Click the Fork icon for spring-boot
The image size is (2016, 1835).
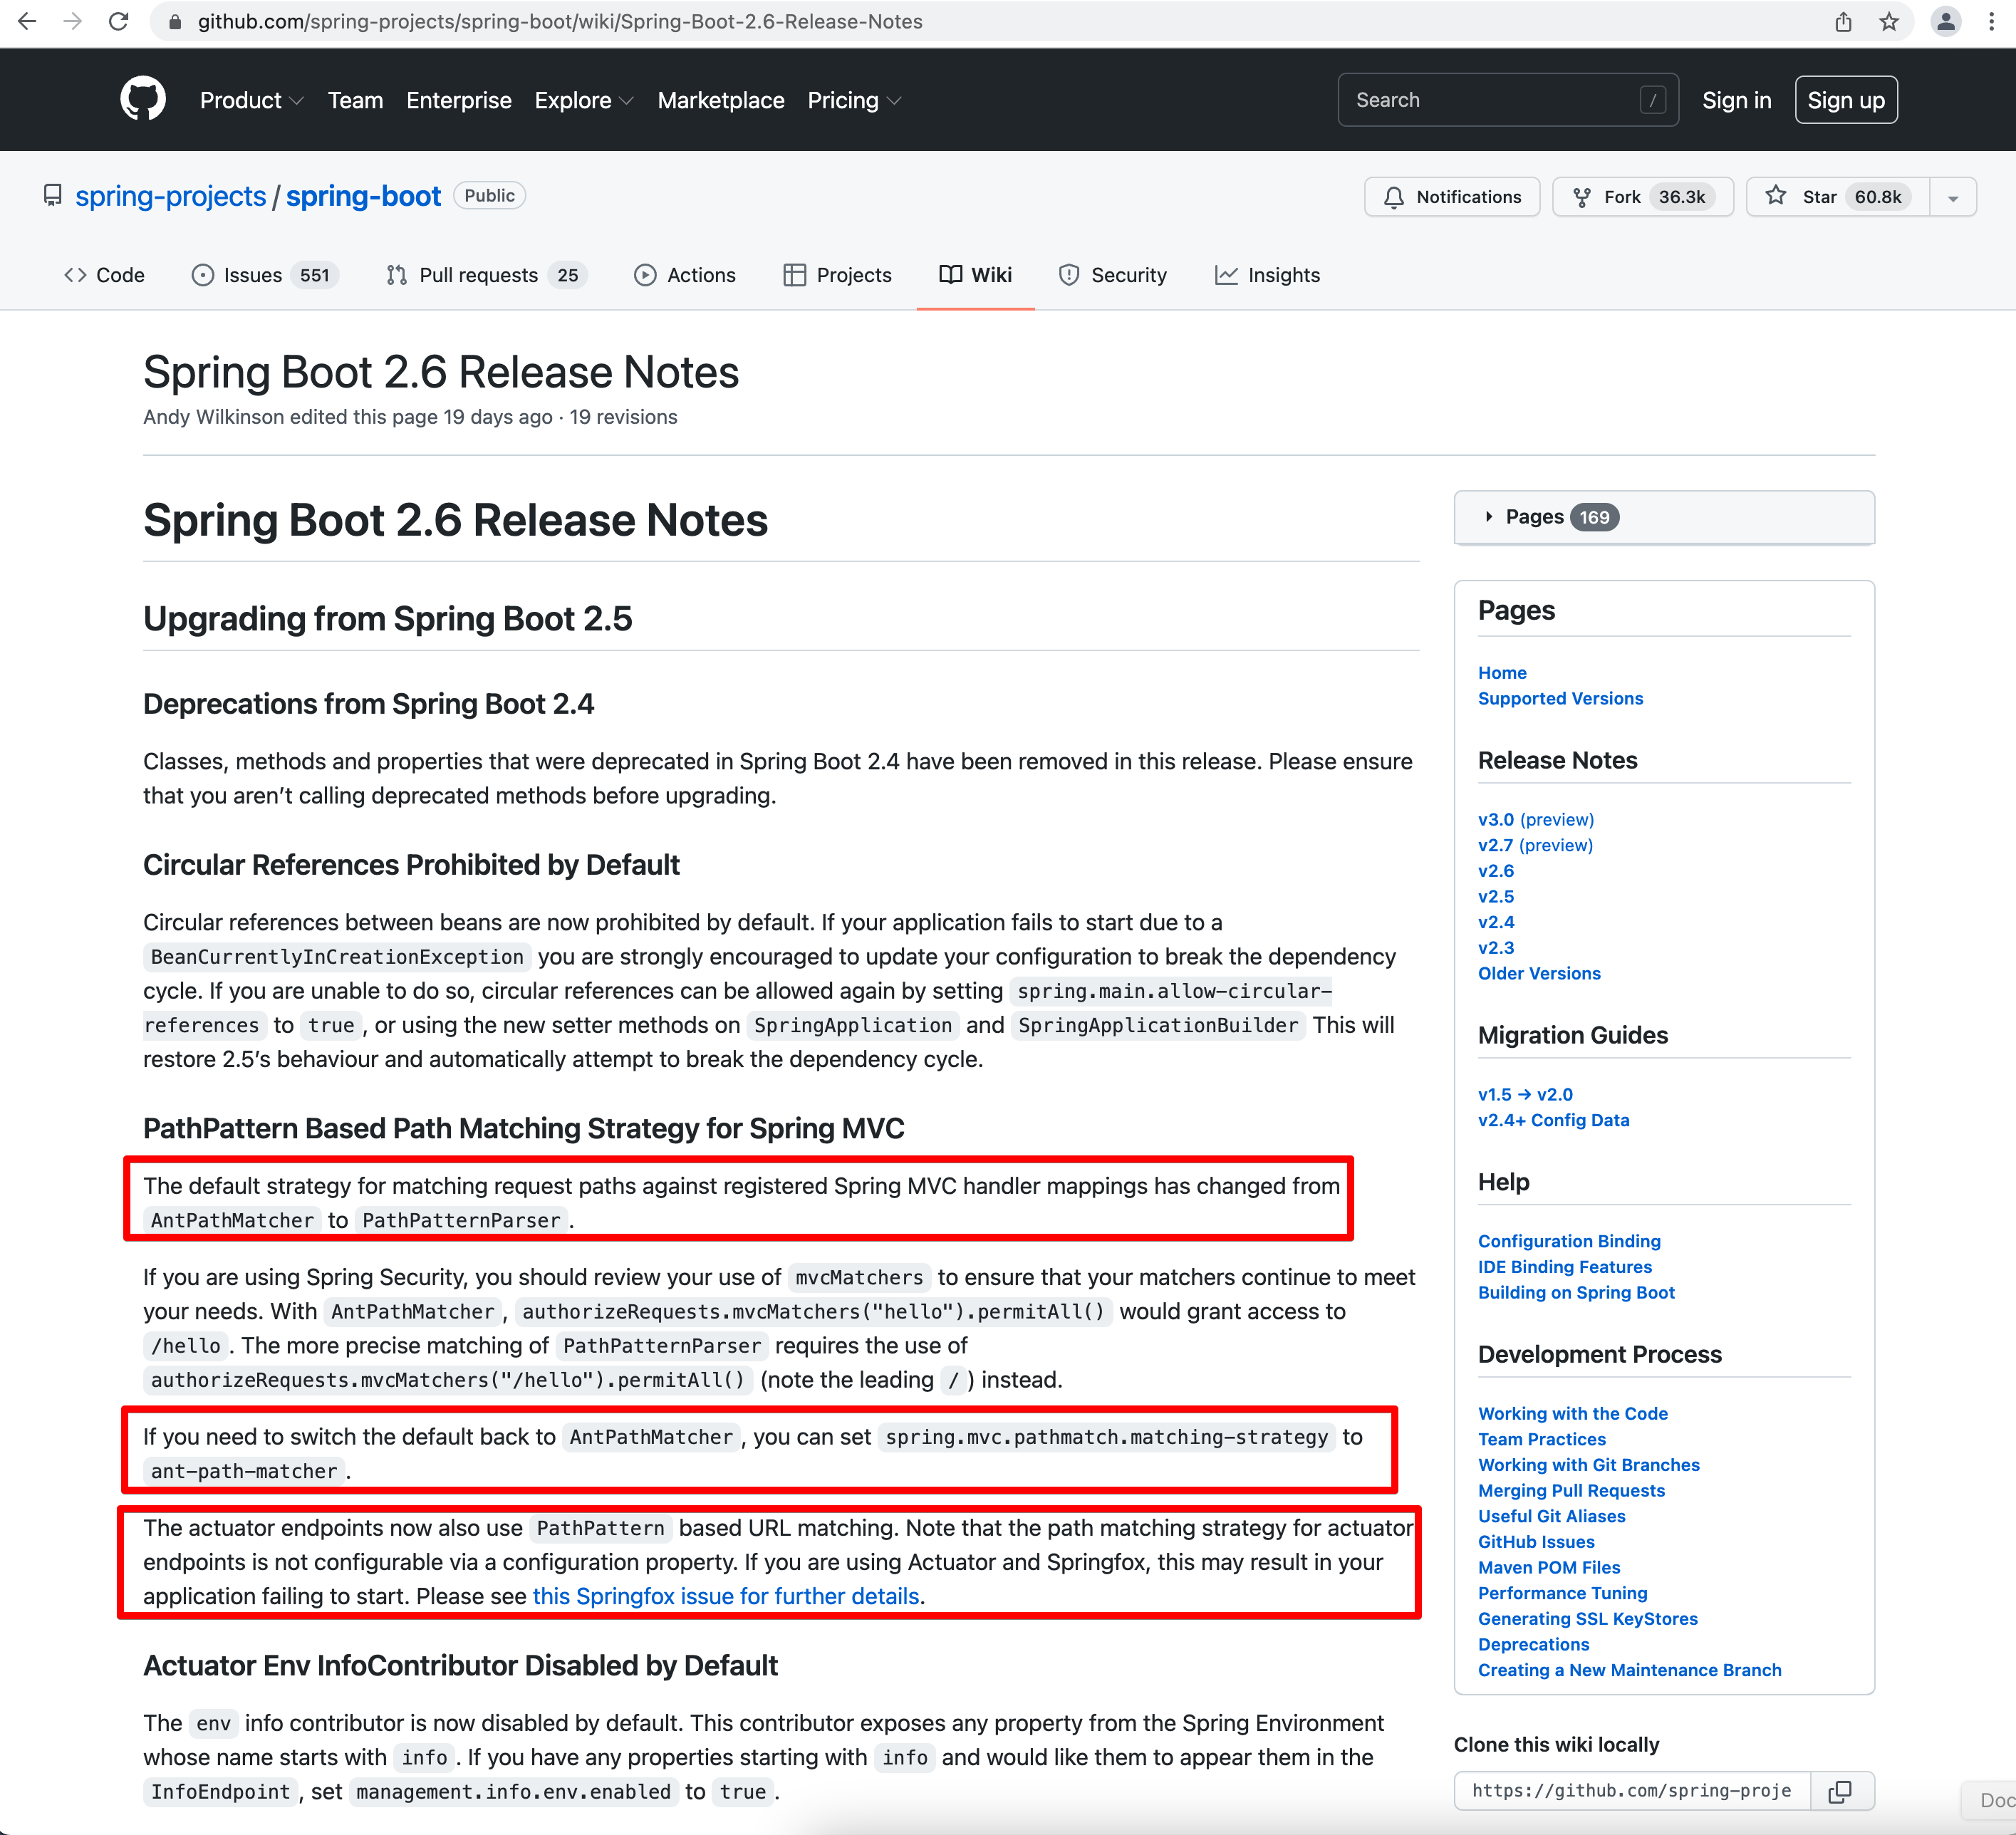[x=1583, y=196]
